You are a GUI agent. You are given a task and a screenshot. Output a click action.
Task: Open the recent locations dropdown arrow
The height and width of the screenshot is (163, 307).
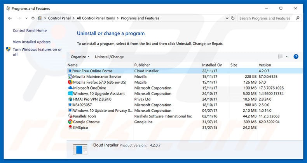26,18
